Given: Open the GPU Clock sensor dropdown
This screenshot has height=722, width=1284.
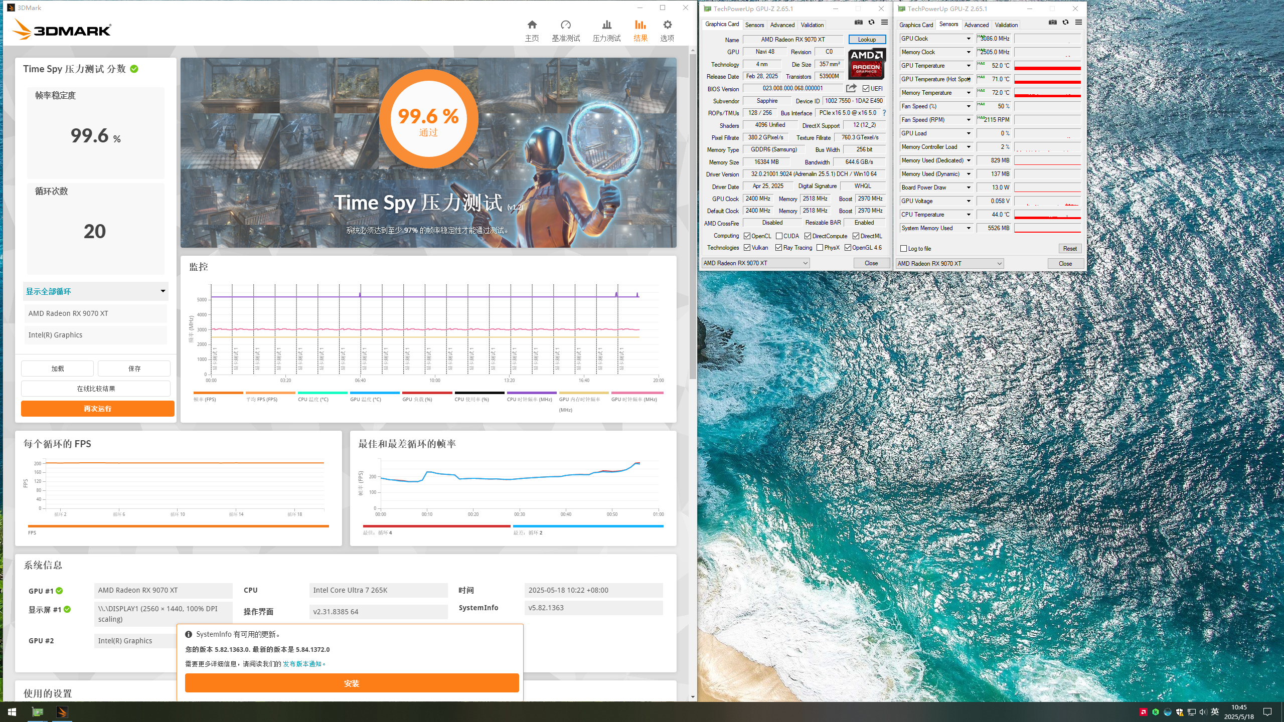Looking at the screenshot, I should [x=969, y=39].
